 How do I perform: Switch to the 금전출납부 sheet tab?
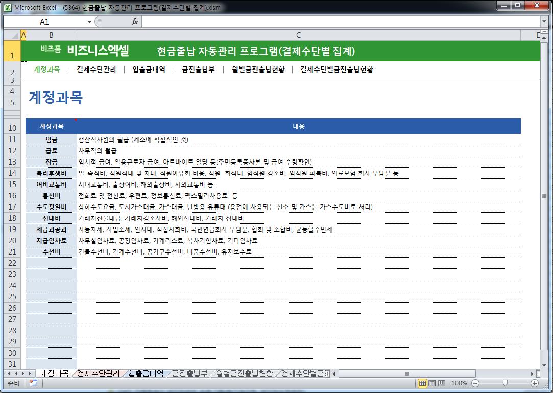[190, 373]
